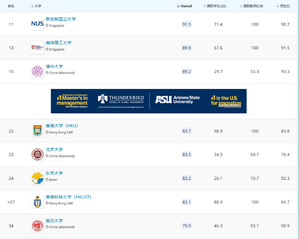Click the overall score 83.5

[x=187, y=155]
